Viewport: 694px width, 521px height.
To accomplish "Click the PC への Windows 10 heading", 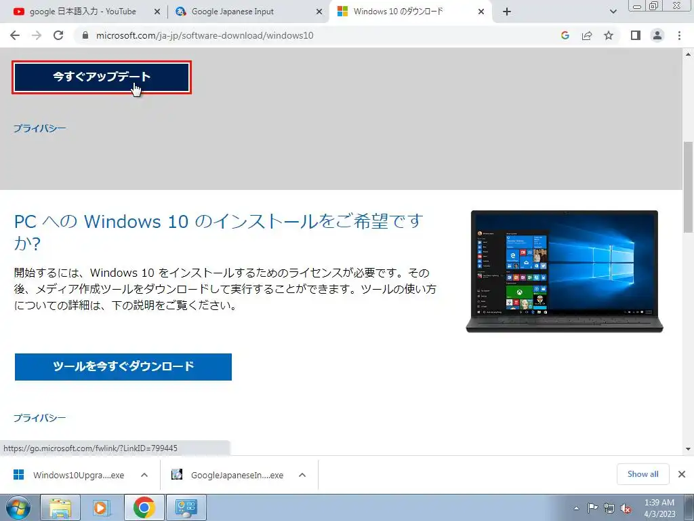I will 219,232.
